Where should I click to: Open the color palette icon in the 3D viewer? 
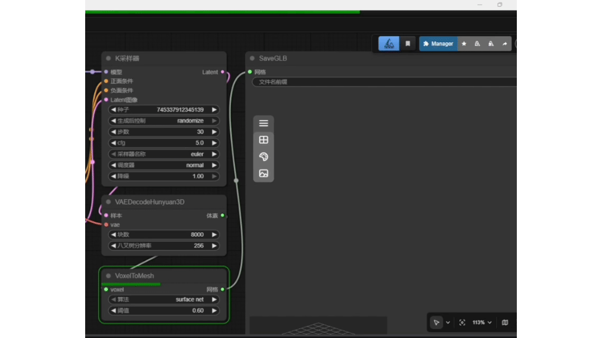point(263,157)
